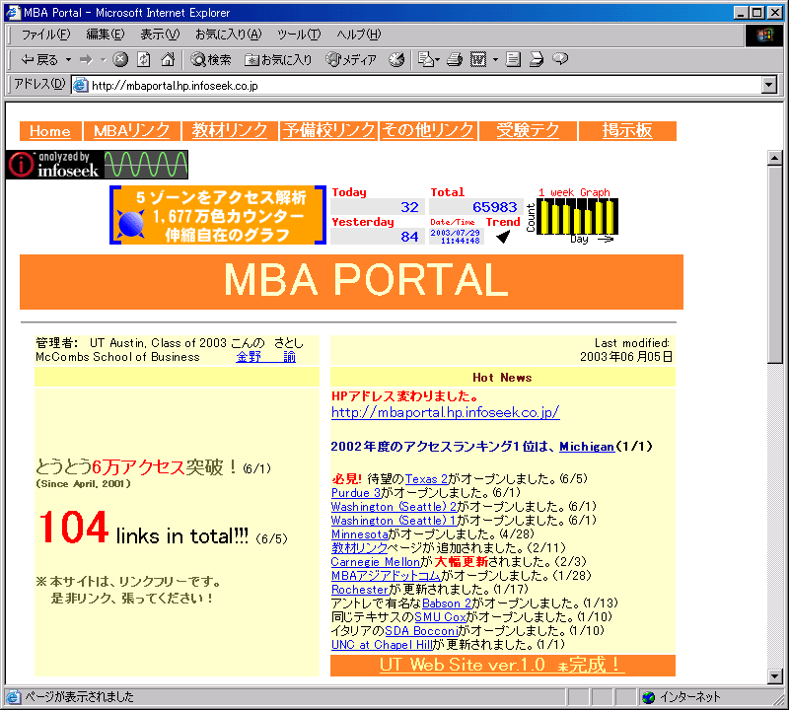The width and height of the screenshot is (789, 710).
Task: Click the 1 week Graph bar chart
Action: (577, 216)
